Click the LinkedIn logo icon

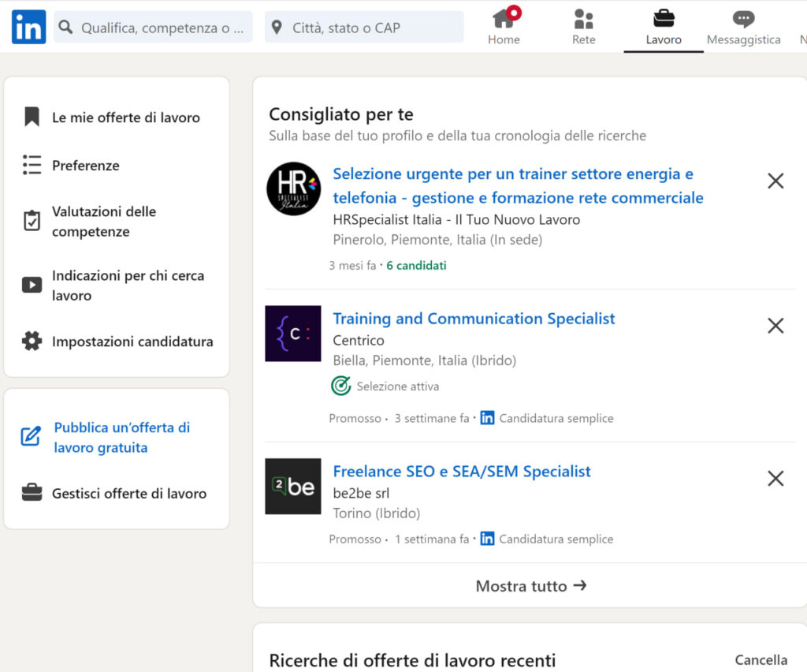pyautogui.click(x=29, y=27)
